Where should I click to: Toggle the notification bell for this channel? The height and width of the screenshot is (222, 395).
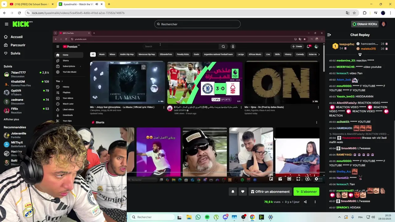tap(233, 191)
